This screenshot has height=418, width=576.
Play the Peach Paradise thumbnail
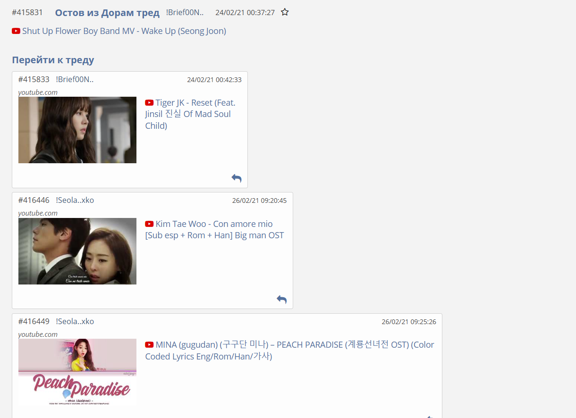pyautogui.click(x=77, y=372)
